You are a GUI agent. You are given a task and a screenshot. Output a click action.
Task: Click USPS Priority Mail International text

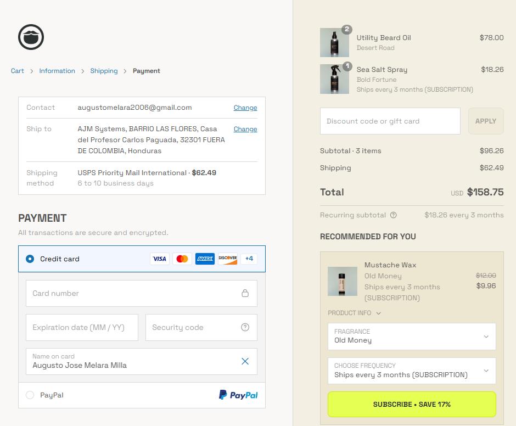pyautogui.click(x=132, y=172)
